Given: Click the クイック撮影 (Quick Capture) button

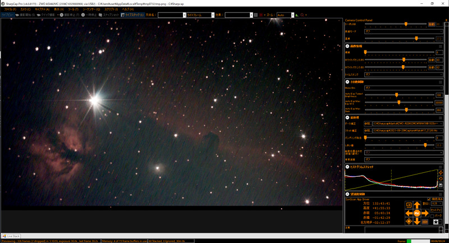Looking at the screenshot, I should tap(46, 15).
